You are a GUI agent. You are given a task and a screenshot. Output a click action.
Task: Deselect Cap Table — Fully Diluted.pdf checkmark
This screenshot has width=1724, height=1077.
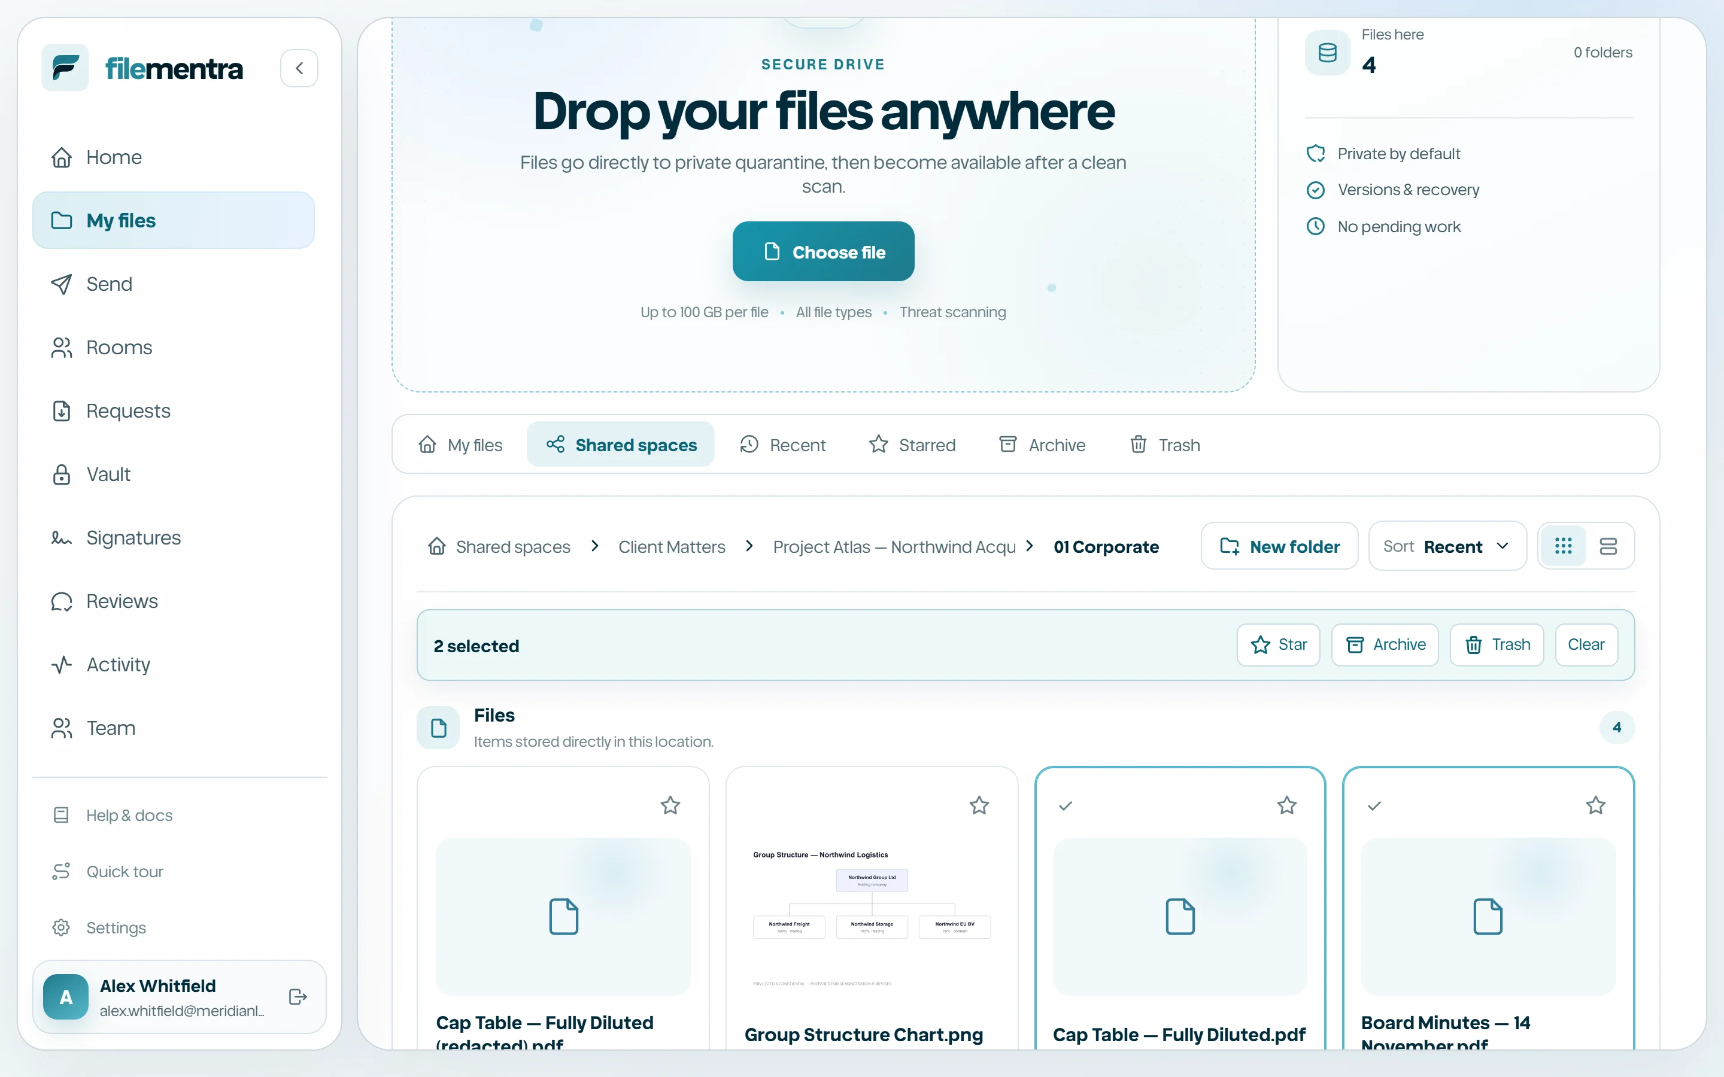[1065, 805]
